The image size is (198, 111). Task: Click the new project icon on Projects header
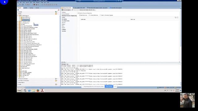click(56, 12)
